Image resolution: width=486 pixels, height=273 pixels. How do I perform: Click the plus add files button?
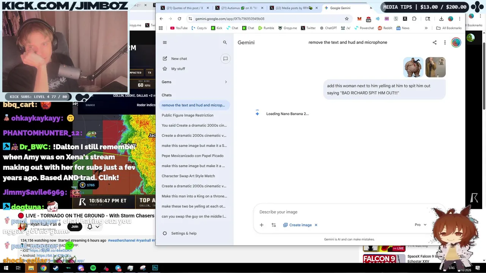[x=261, y=225]
